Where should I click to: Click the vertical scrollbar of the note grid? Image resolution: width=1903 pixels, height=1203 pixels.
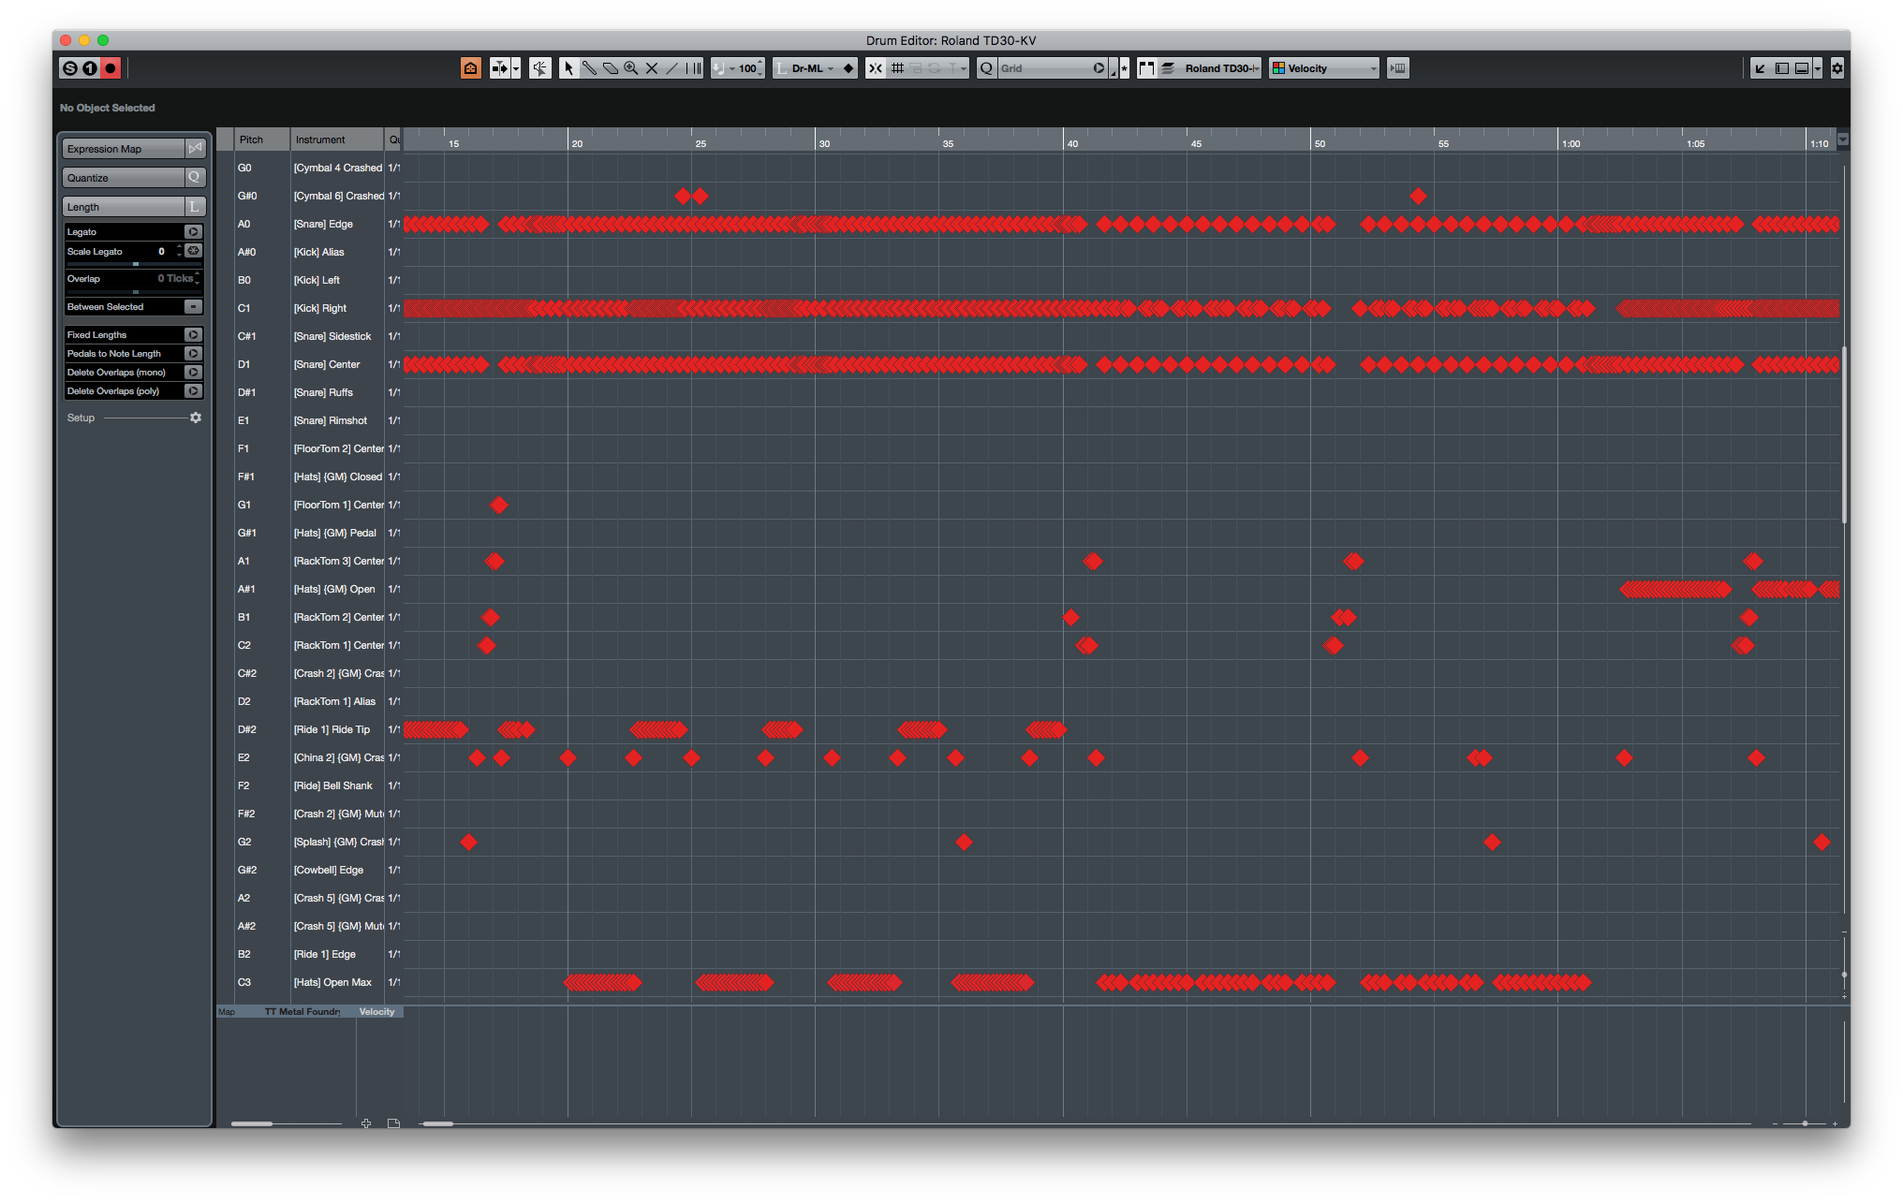[1844, 435]
